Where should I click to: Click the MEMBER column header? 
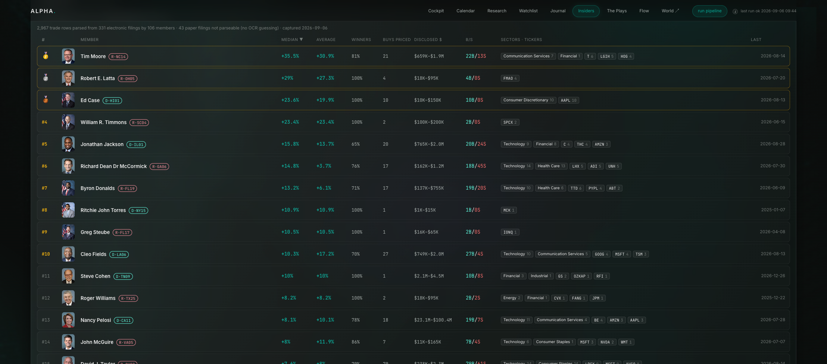coord(90,39)
